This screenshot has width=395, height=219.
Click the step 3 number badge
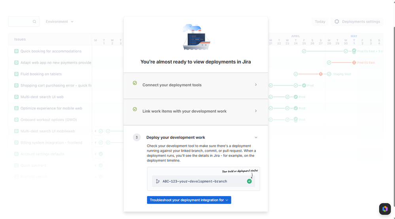pyautogui.click(x=136, y=137)
